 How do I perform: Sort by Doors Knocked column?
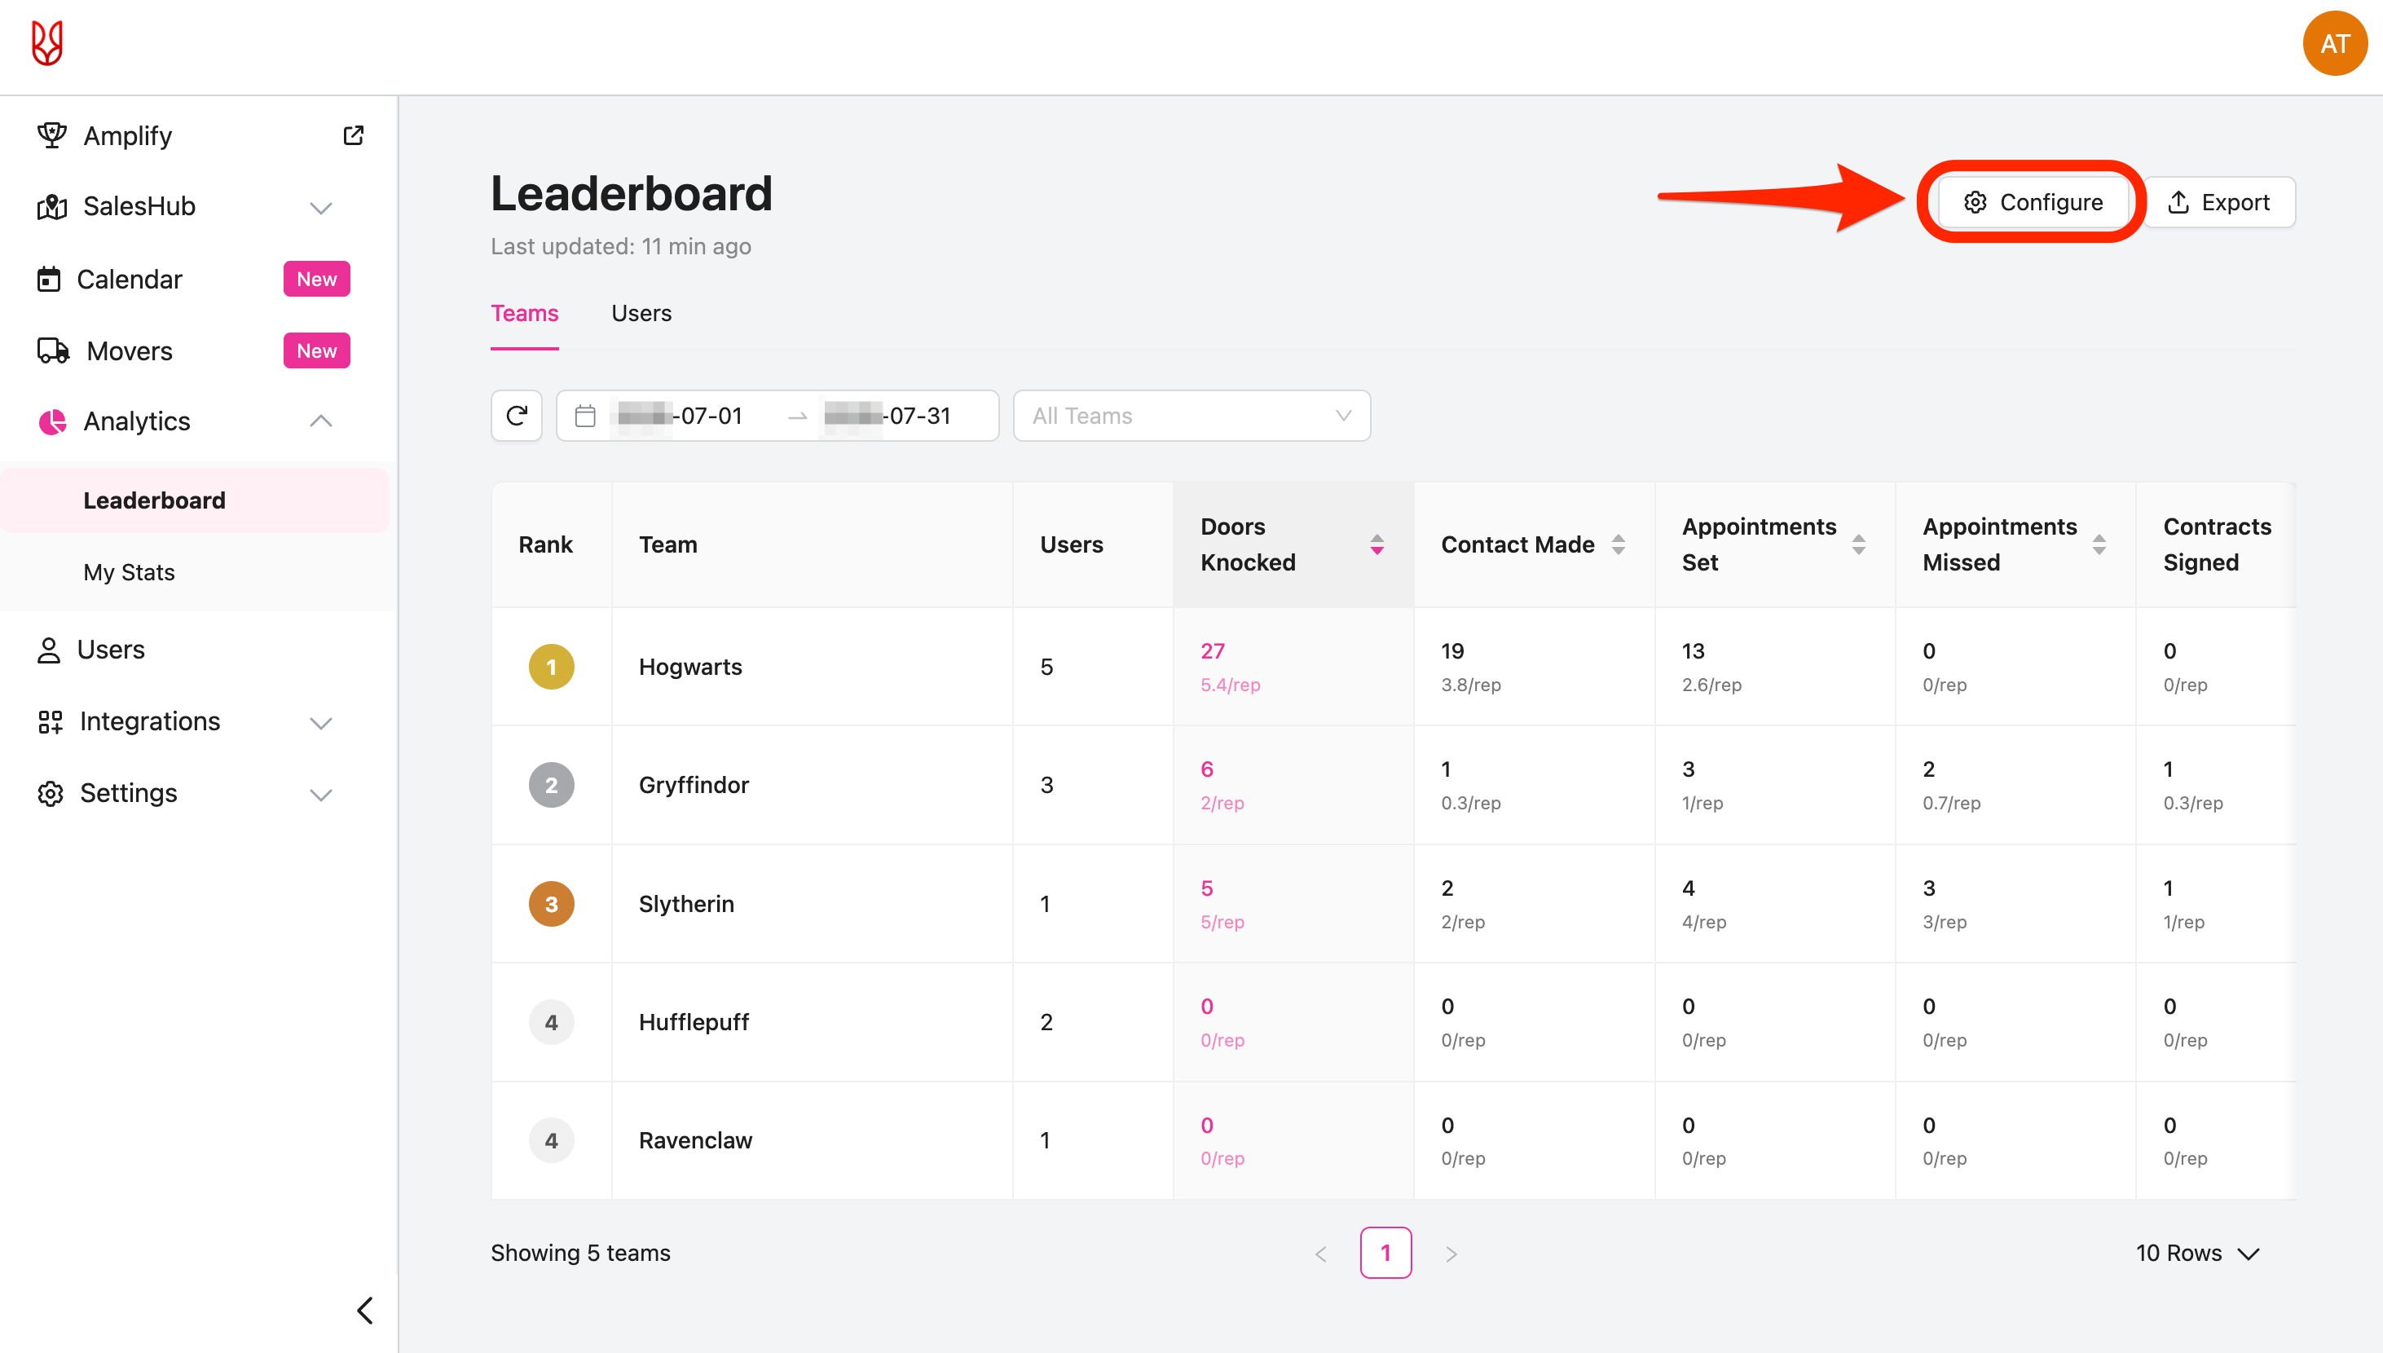1377,544
